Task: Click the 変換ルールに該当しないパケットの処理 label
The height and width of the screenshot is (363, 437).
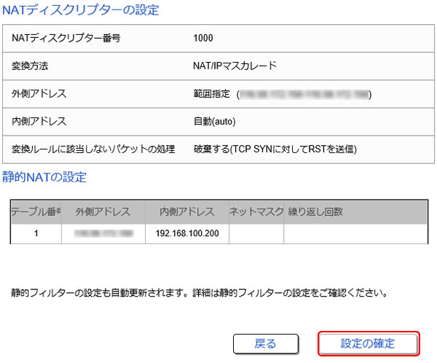Action: pos(94,149)
